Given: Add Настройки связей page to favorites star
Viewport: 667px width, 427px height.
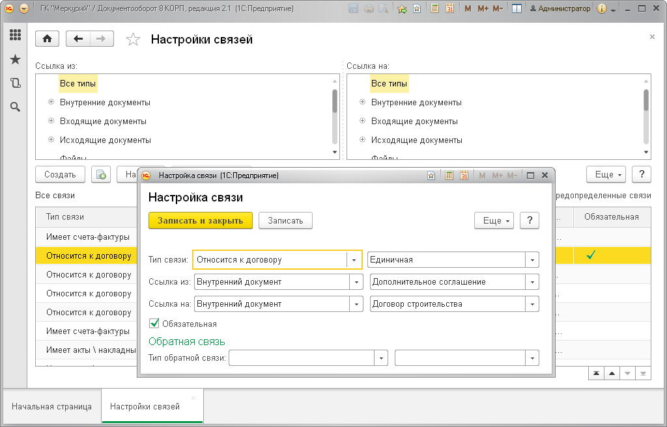Looking at the screenshot, I should pyautogui.click(x=133, y=40).
